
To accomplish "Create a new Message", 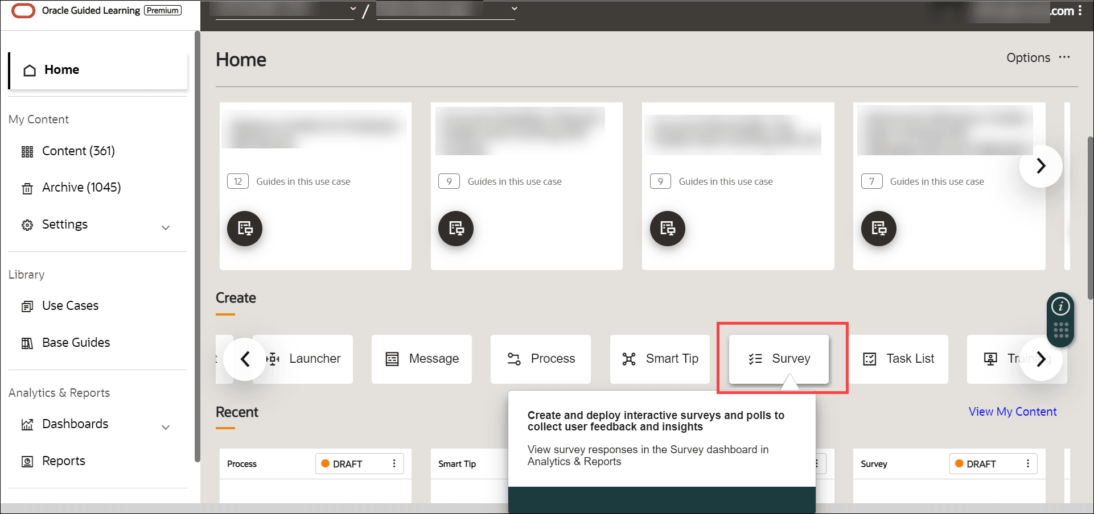I will [422, 359].
